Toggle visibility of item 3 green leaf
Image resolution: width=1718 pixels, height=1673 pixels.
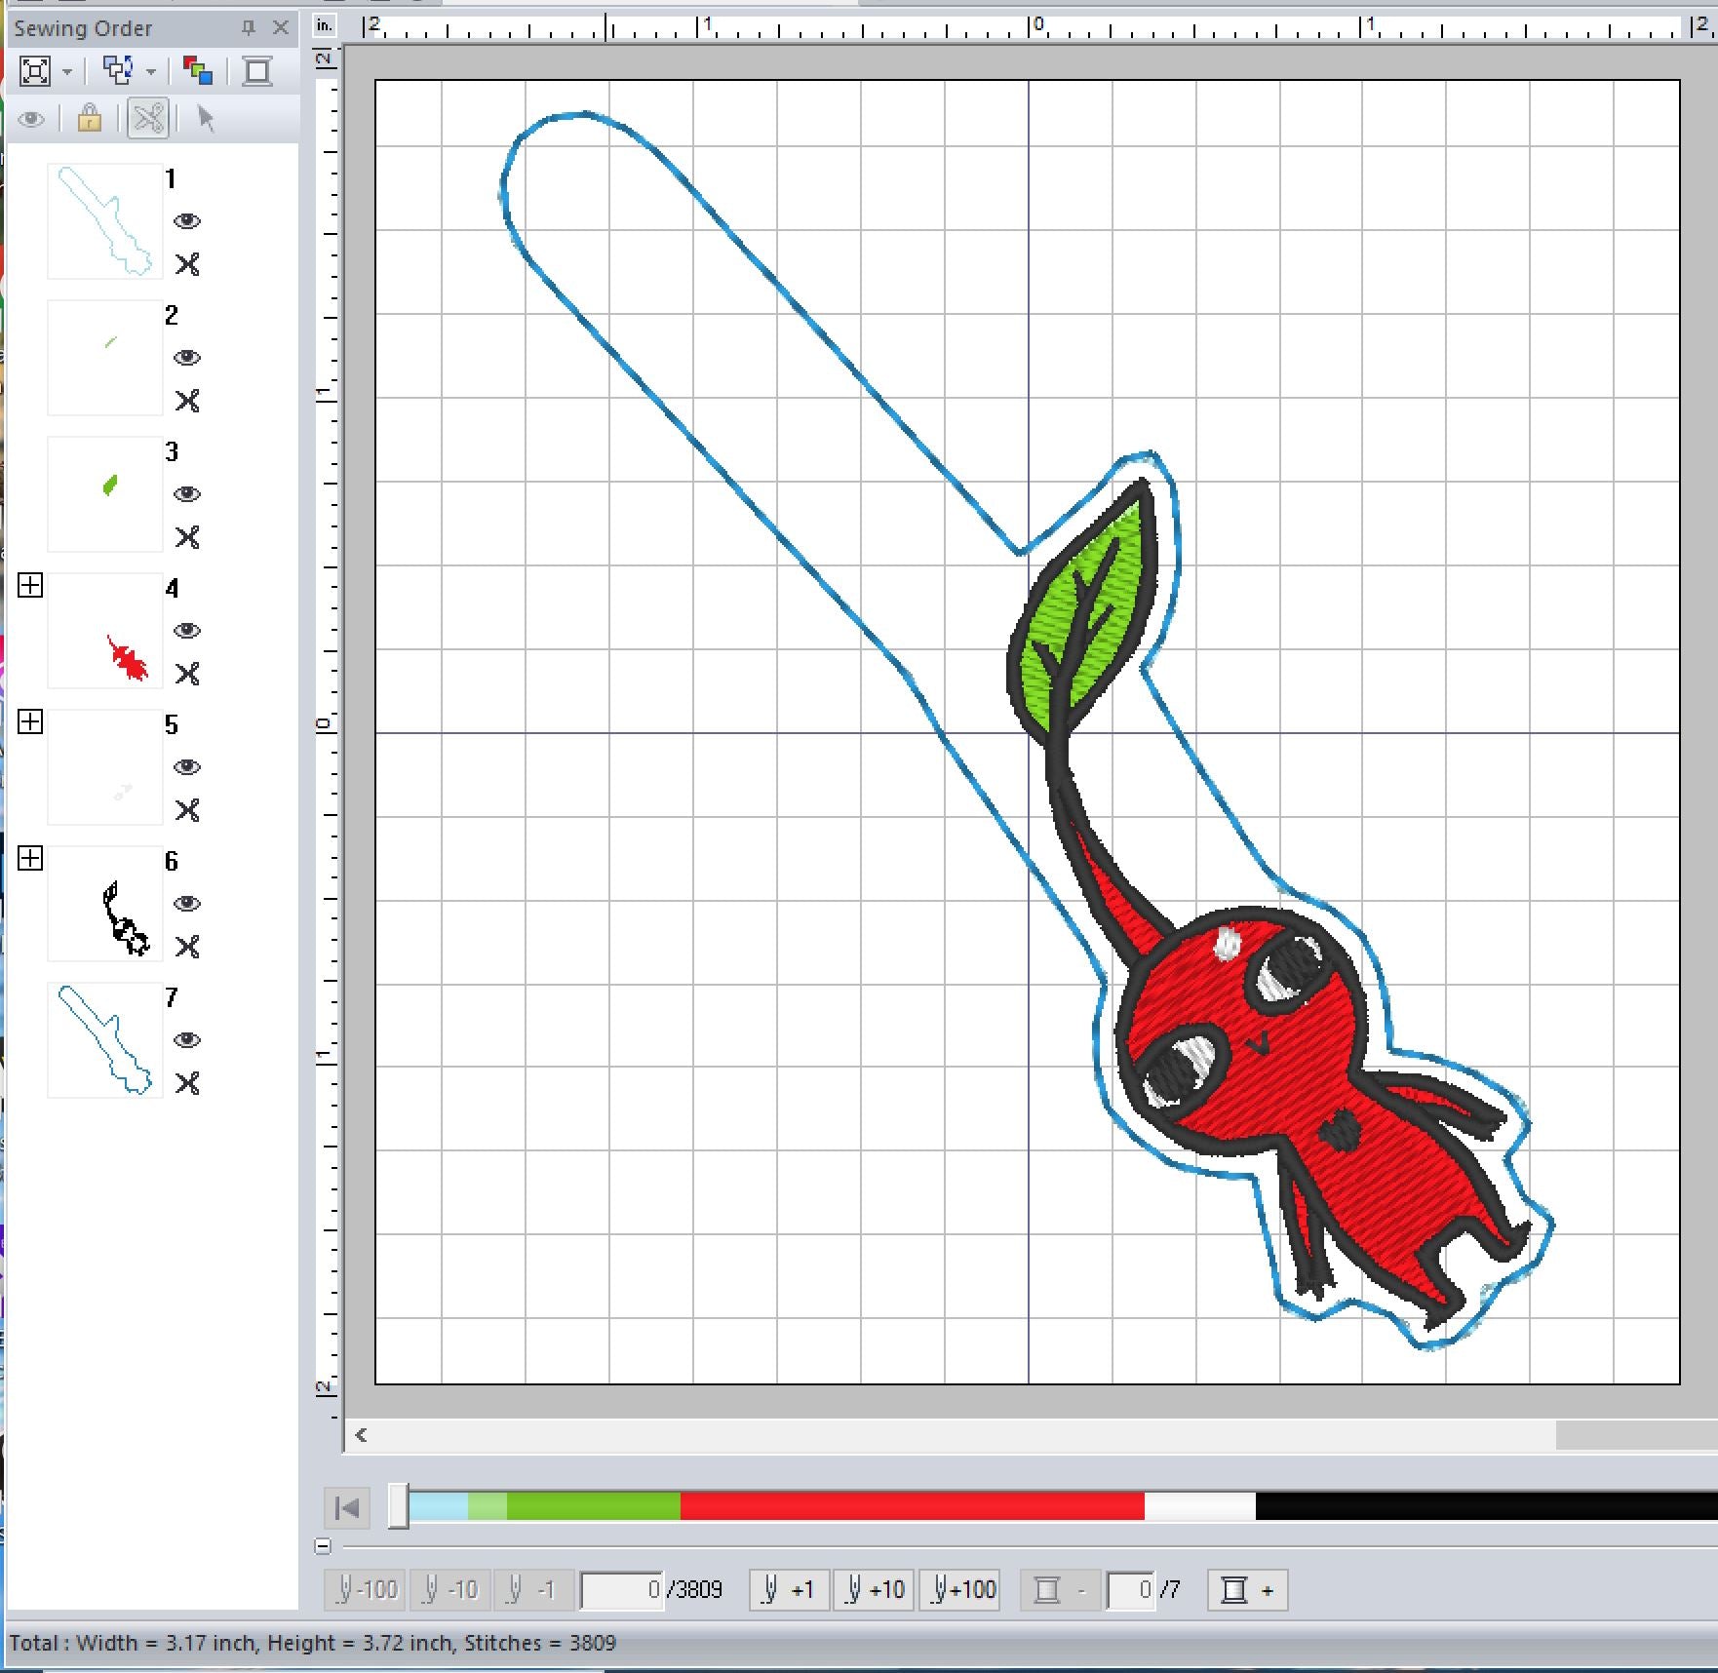pyautogui.click(x=187, y=494)
